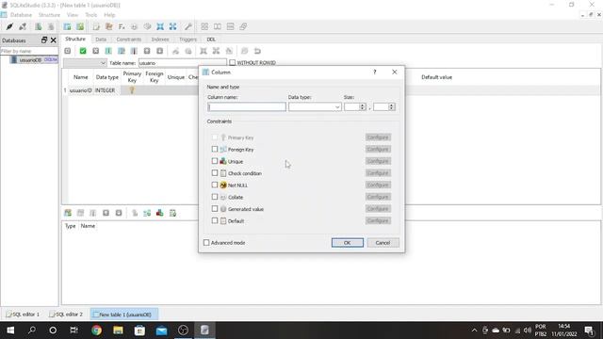Open the View menu
The image size is (603, 339).
(x=73, y=15)
